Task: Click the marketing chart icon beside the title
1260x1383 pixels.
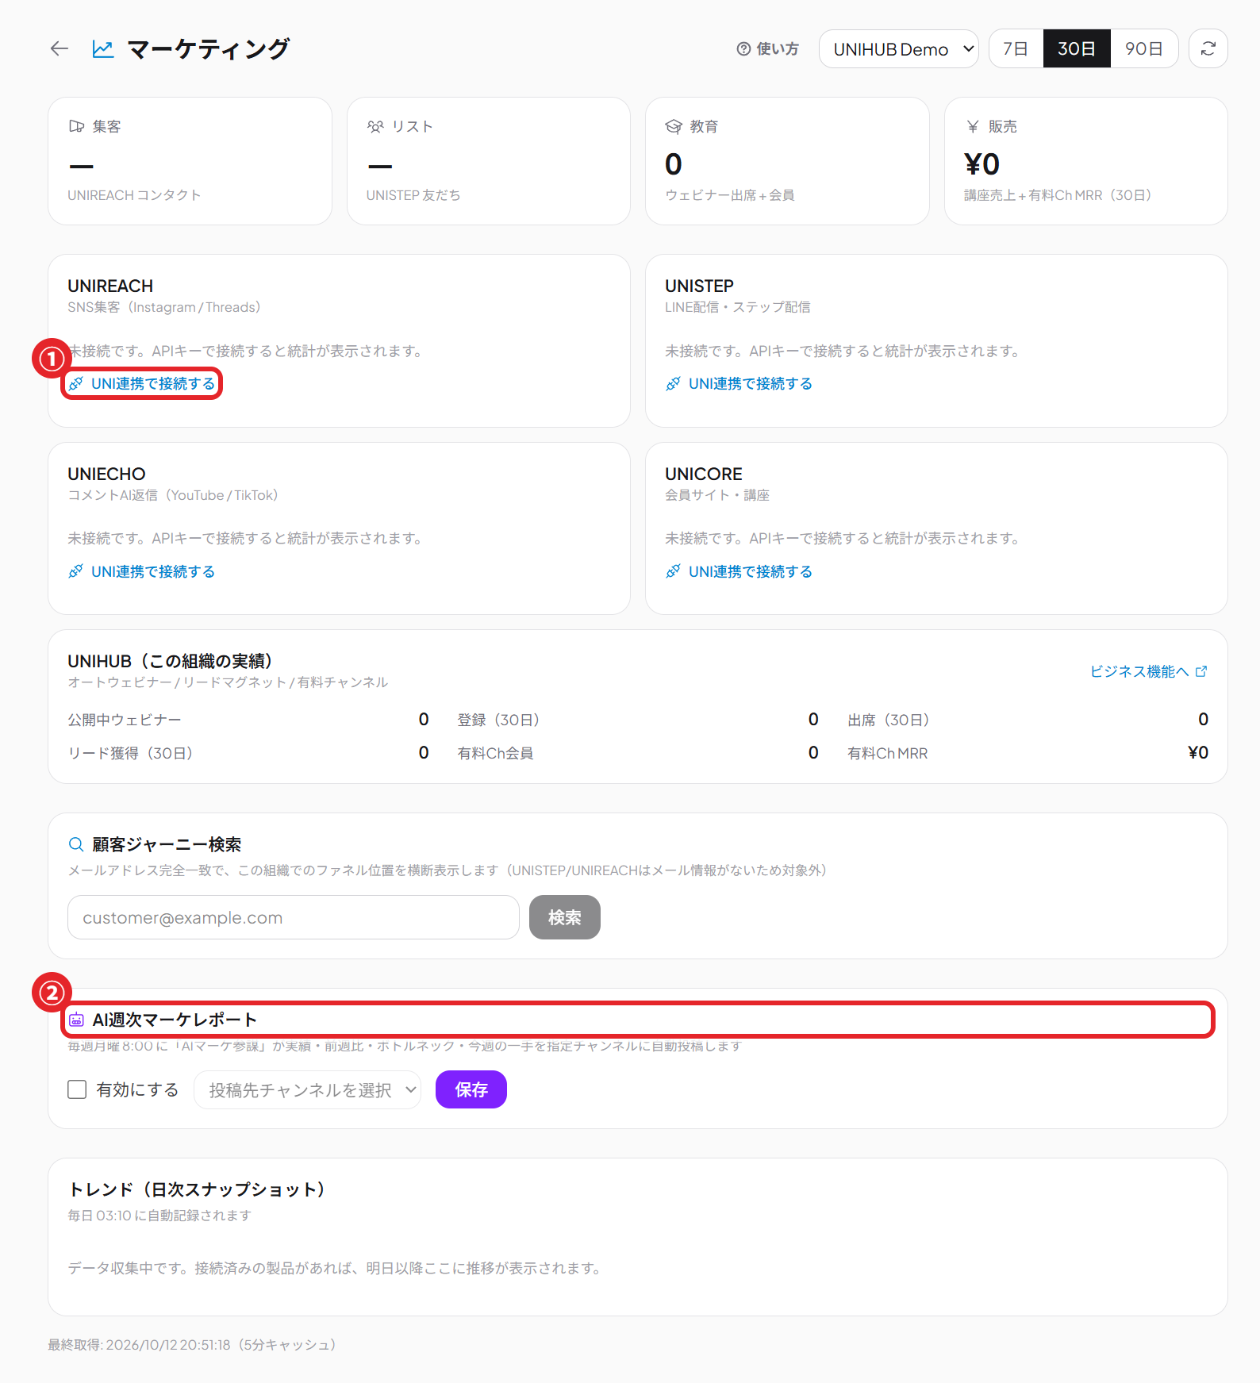Action: [103, 49]
